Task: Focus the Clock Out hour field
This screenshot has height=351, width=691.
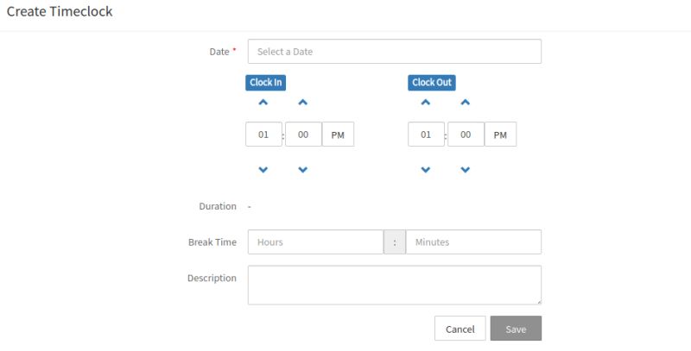Action: [426, 135]
